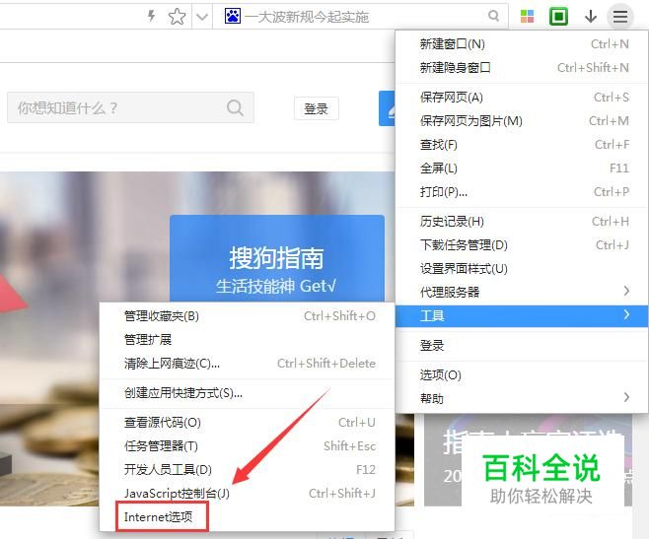Open 选项(O) from main menu
This screenshot has width=649, height=539.
click(x=522, y=374)
